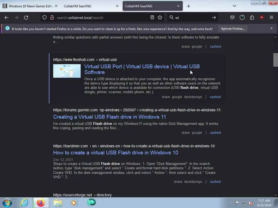Launch Internet Explorer from the taskbar
This screenshot has height=208, width=278.
click(x=24, y=203)
